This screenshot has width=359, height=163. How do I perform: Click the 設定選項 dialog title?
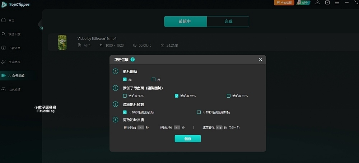121,60
